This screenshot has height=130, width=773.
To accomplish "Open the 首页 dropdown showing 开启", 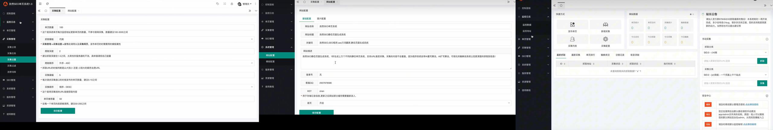I will 414,103.
